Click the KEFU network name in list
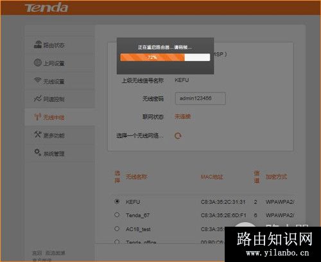 (x=133, y=202)
